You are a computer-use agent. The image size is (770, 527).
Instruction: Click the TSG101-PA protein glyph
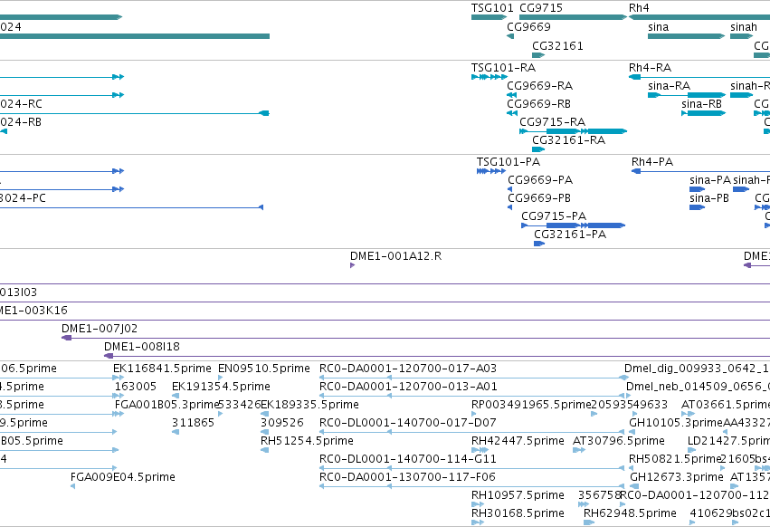[x=491, y=171]
